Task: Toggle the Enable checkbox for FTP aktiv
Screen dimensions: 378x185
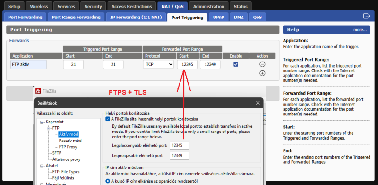Action: [236, 64]
